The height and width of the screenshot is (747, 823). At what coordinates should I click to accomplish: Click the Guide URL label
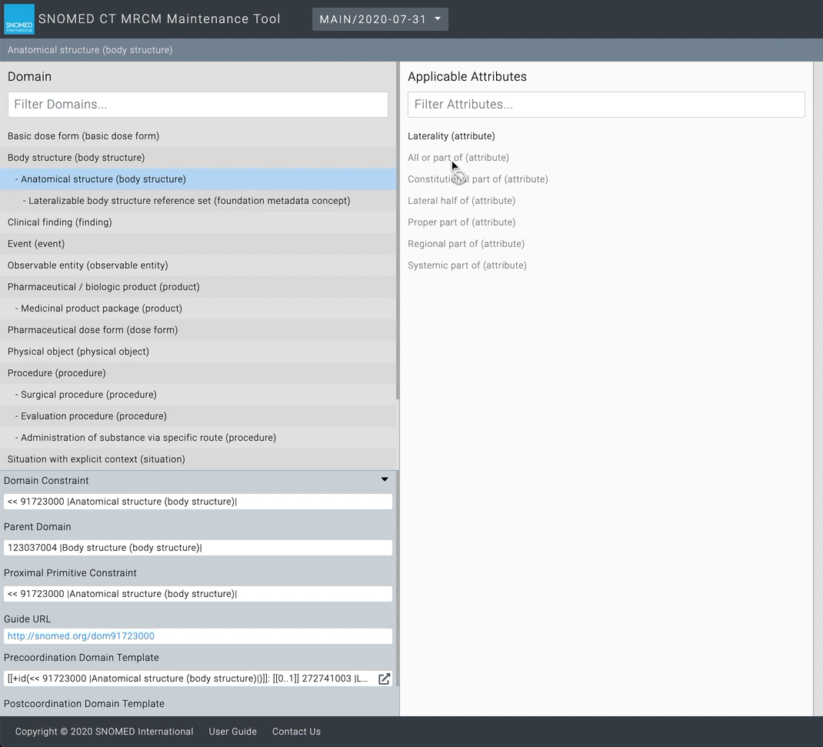(27, 619)
